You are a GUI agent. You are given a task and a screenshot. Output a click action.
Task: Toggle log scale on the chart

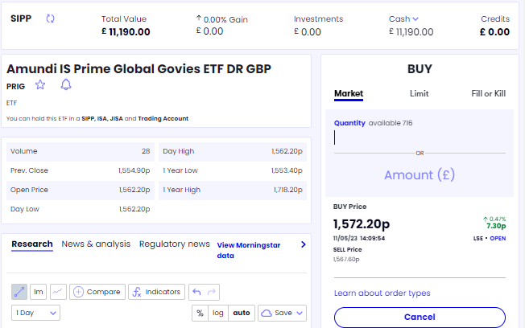coord(218,313)
